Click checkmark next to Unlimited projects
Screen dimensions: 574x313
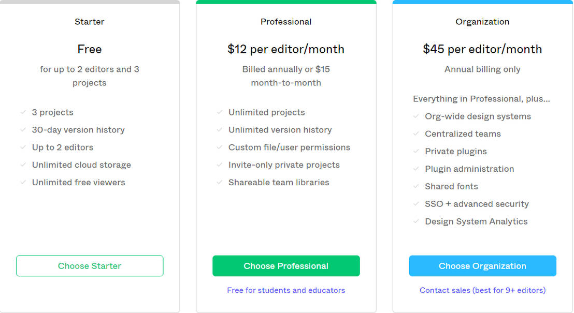pyautogui.click(x=220, y=112)
